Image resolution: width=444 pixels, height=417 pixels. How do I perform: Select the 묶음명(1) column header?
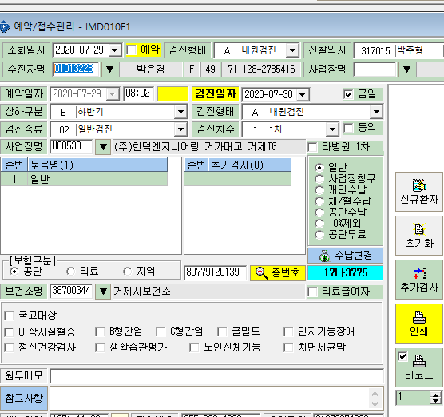97,165
